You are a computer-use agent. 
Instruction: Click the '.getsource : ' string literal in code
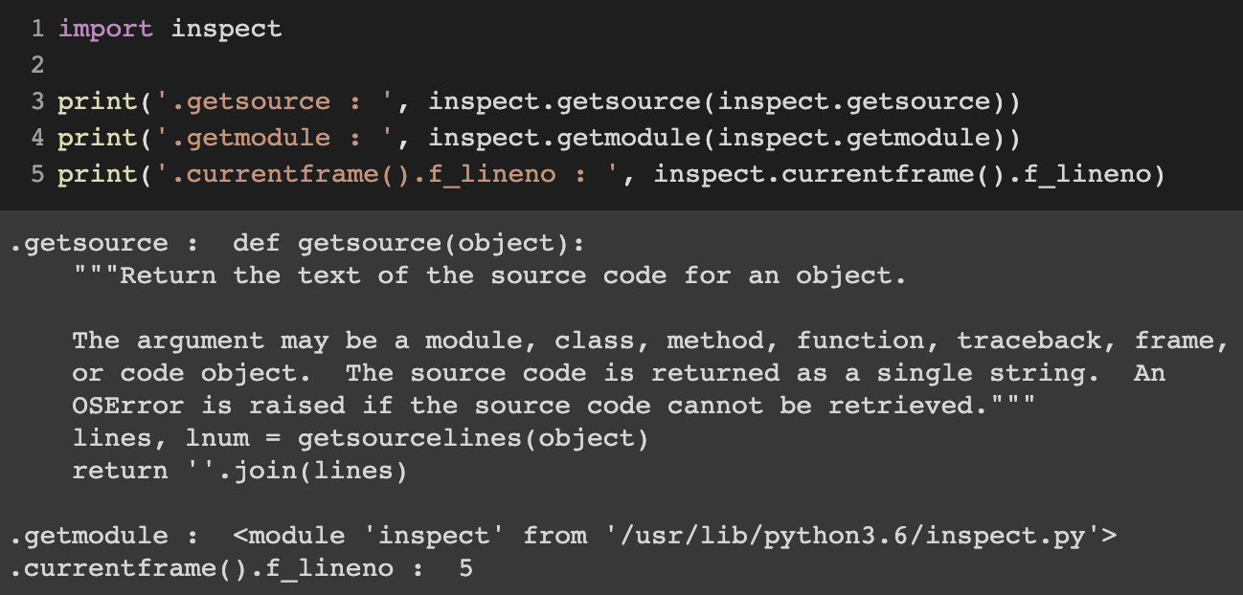coord(266,101)
